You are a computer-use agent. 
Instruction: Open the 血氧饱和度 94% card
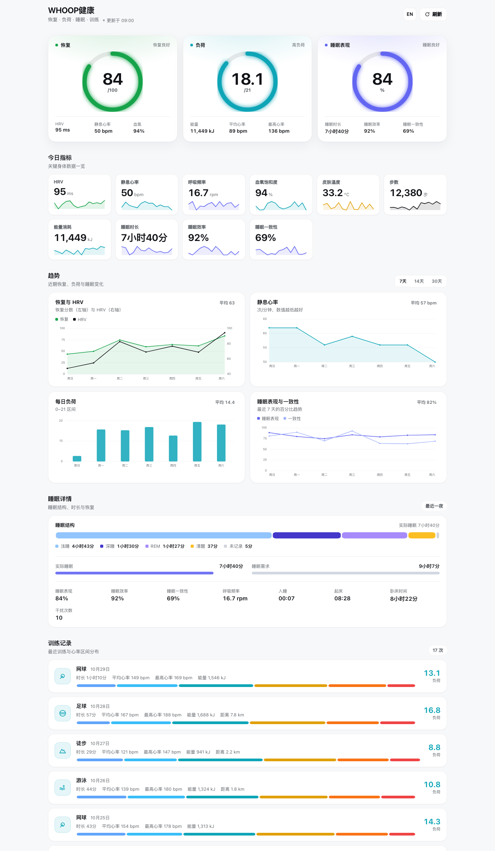pos(281,195)
